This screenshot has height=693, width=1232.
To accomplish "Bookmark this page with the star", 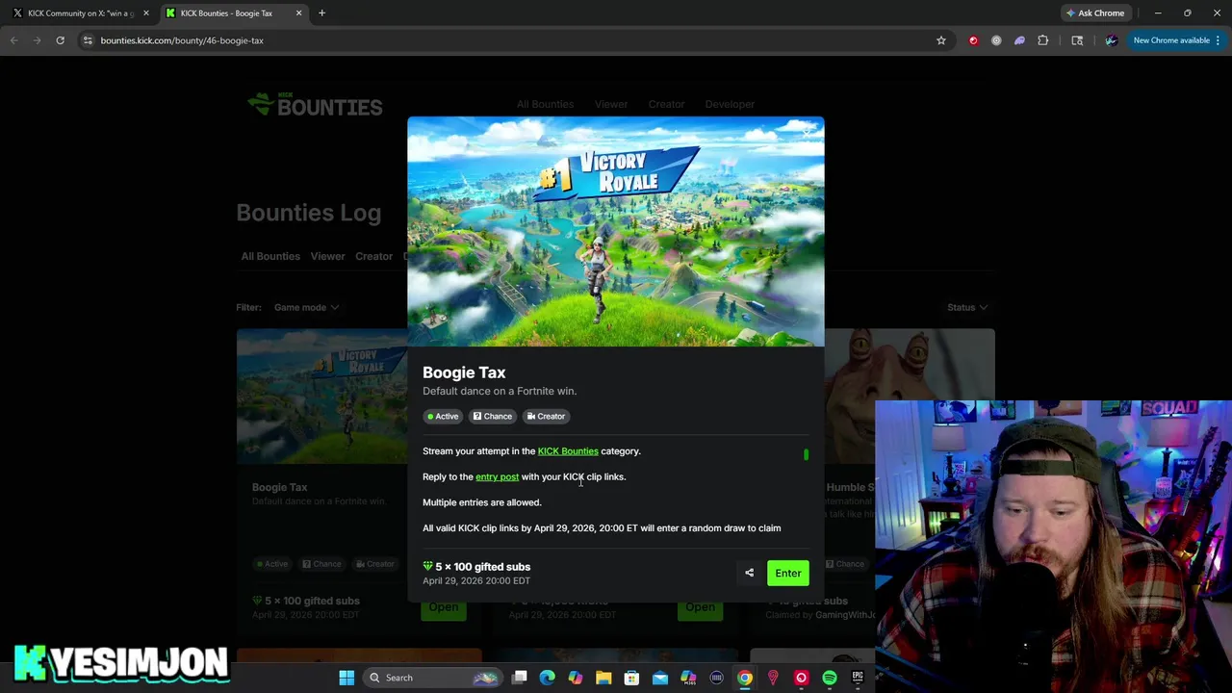I will (x=941, y=40).
